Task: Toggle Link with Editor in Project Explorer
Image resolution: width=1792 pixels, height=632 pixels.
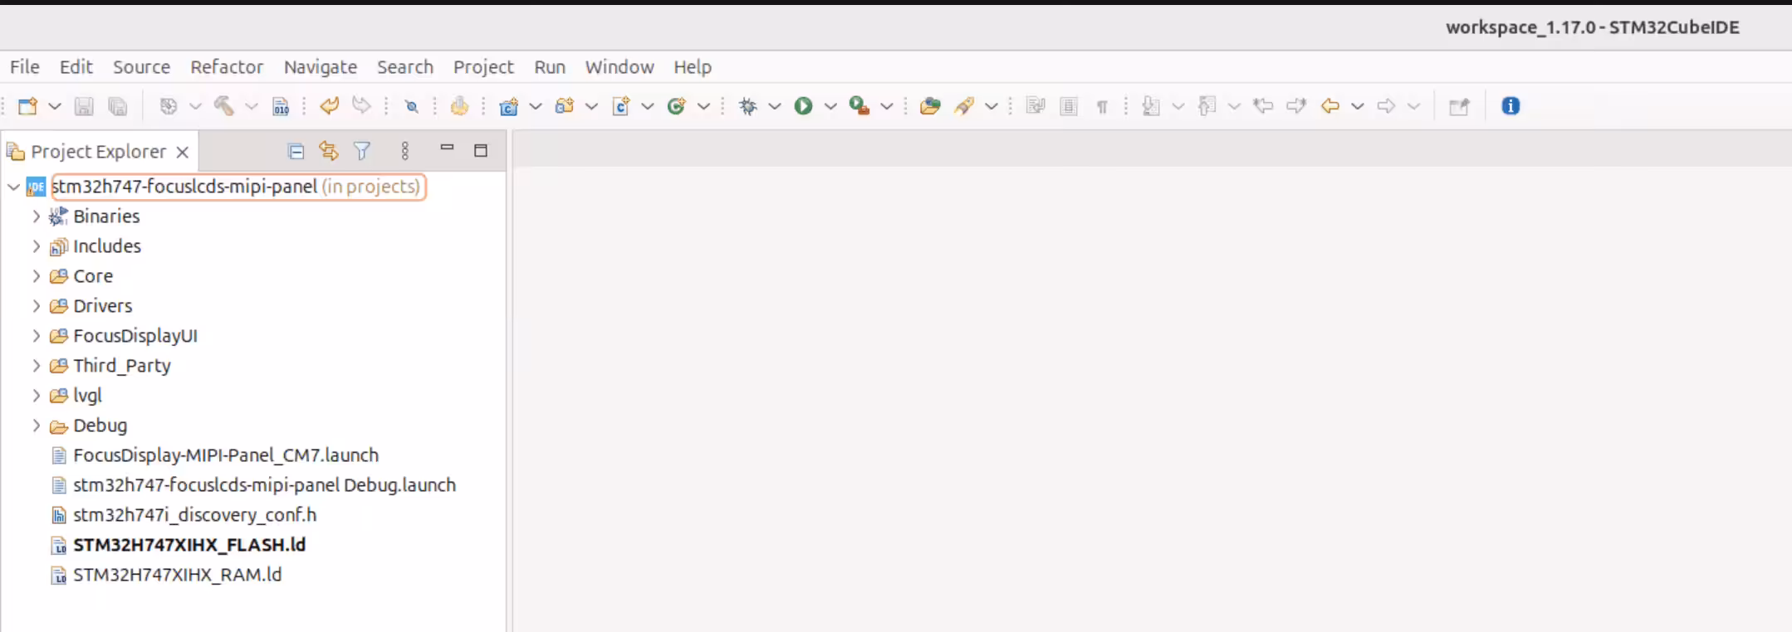Action: 329,151
